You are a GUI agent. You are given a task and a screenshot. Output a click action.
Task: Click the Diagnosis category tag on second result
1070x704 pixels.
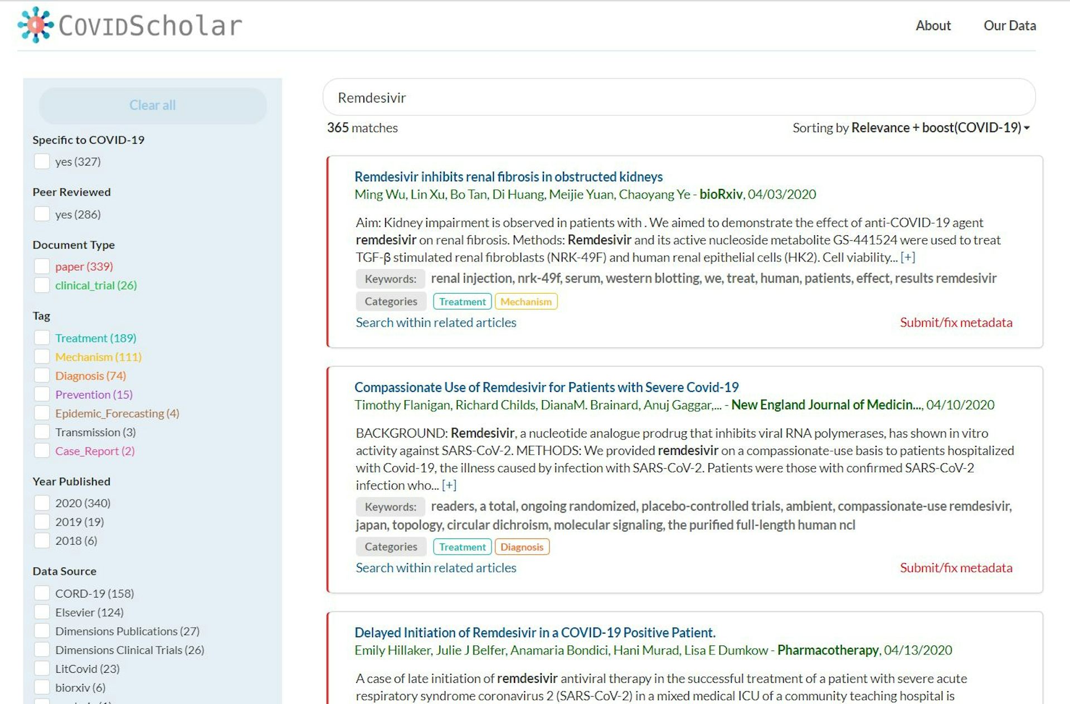coord(522,547)
